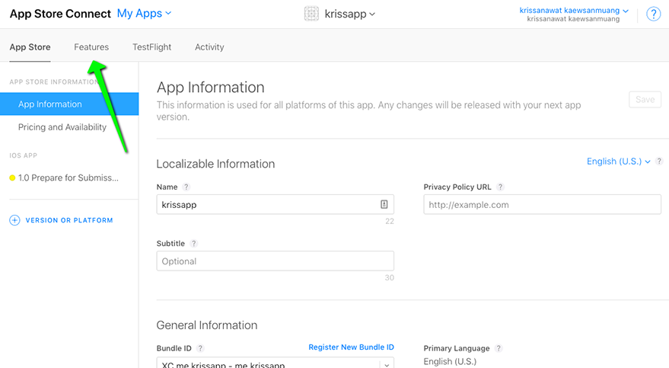This screenshot has width=669, height=368.
Task: Open 1.0 Prepare for Submission version
Action: tap(68, 178)
